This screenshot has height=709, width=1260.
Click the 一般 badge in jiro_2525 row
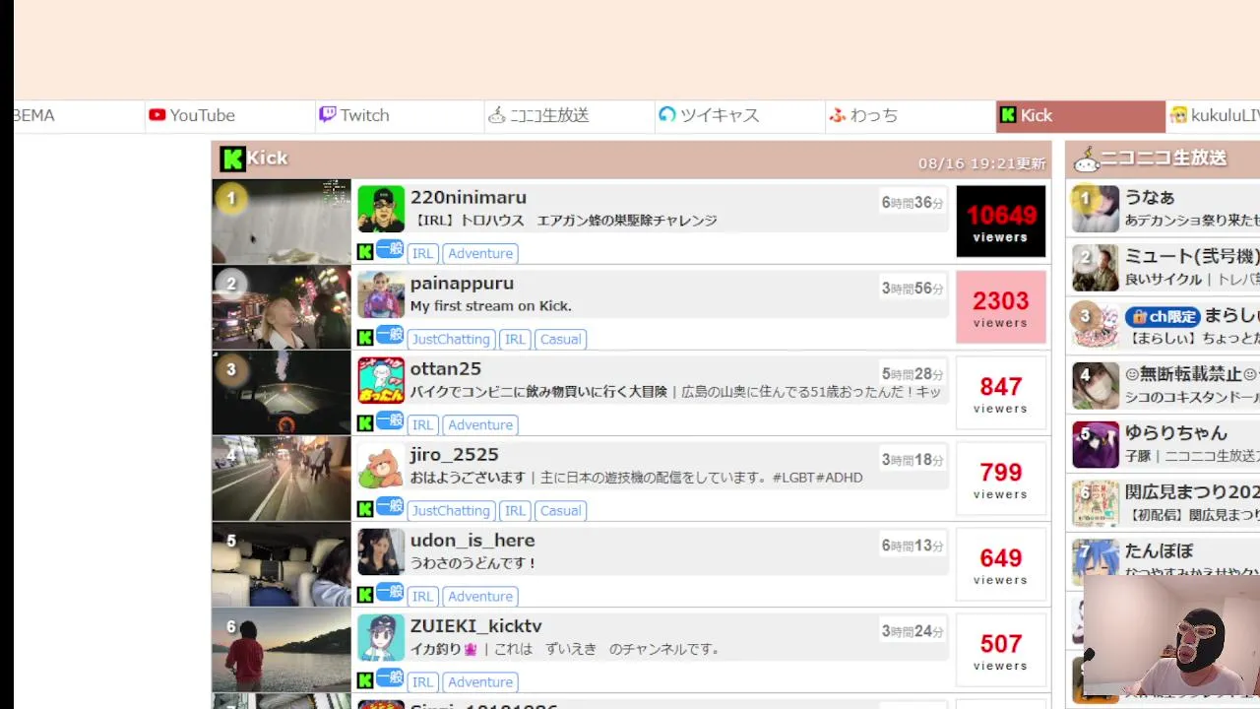tap(390, 506)
